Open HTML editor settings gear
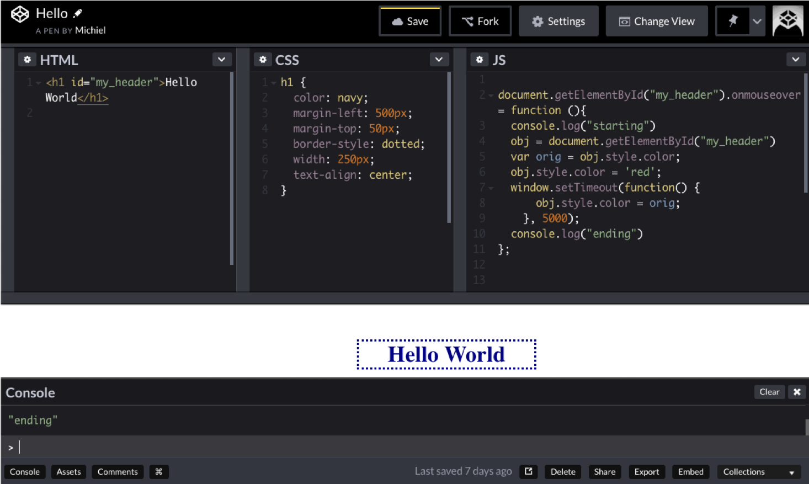Image resolution: width=809 pixels, height=484 pixels. click(x=27, y=60)
